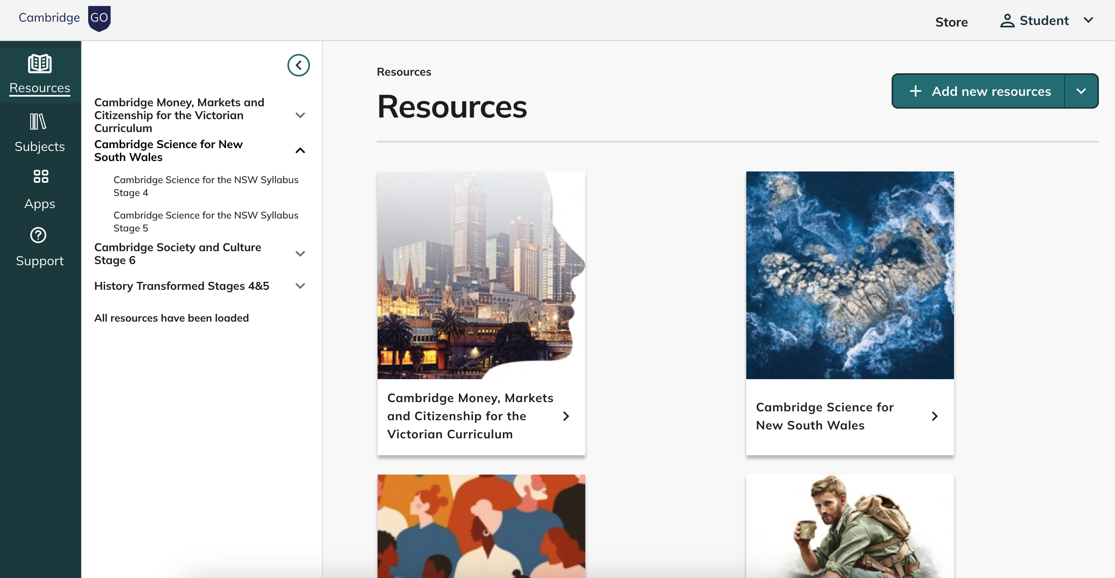Screen dimensions: 1115x578
Task: Collapse the resources panel with circled arrow
Action: [x=298, y=65]
